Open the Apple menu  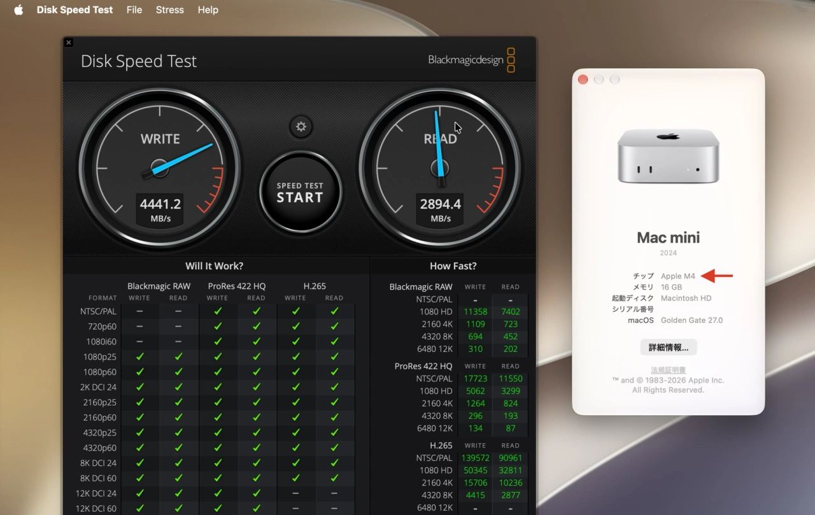tap(18, 10)
